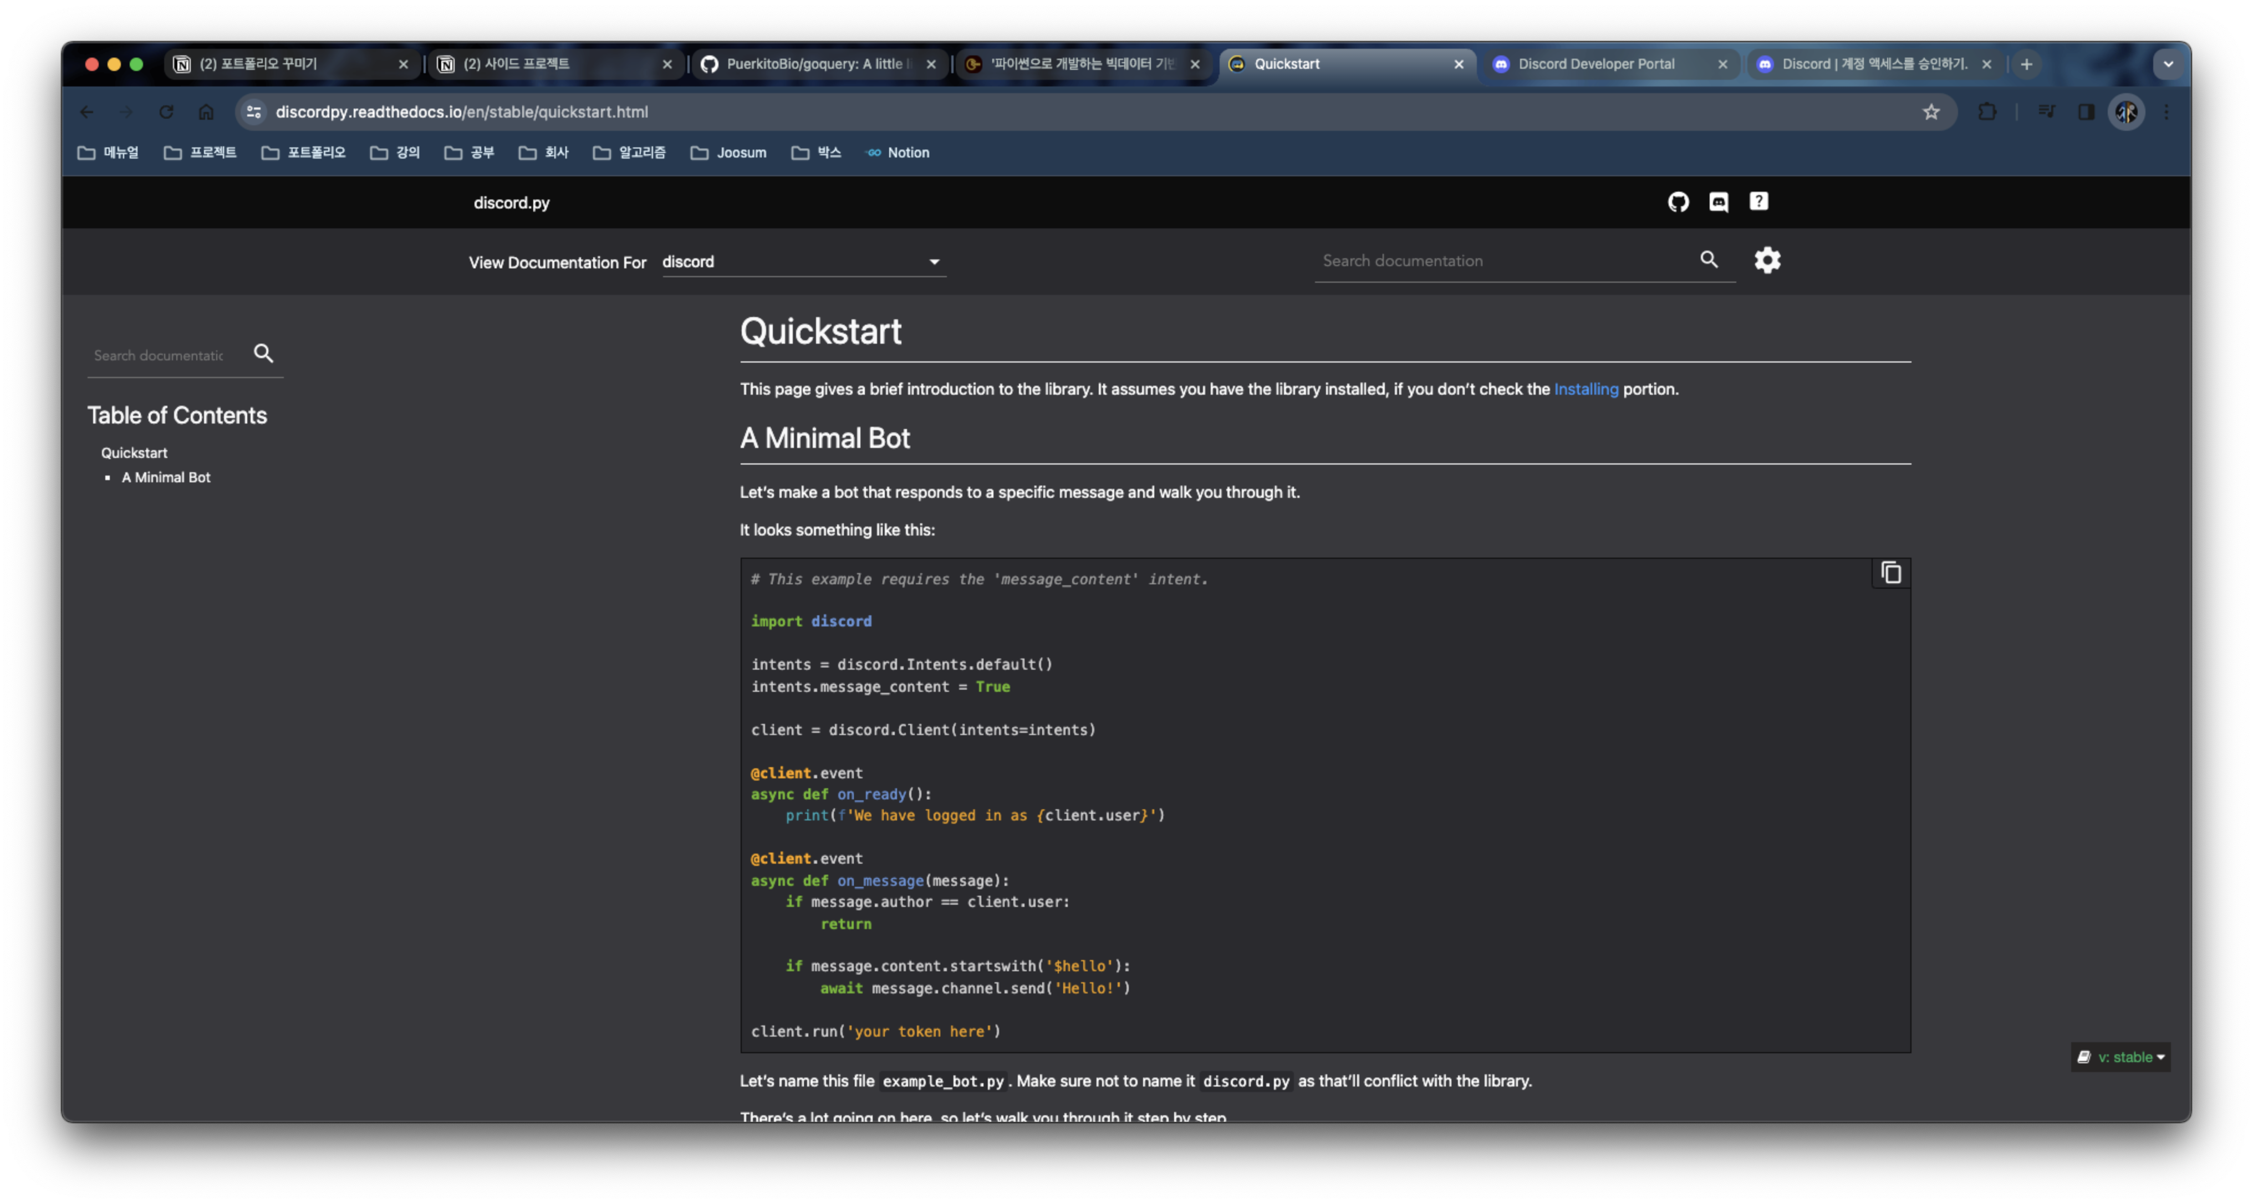The width and height of the screenshot is (2253, 1204).
Task: Click top search documentation magnifier icon
Action: click(1708, 259)
